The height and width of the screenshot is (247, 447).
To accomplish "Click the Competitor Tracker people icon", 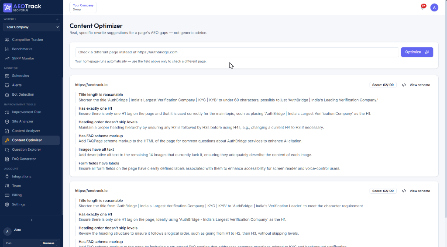I will click(x=7, y=40).
